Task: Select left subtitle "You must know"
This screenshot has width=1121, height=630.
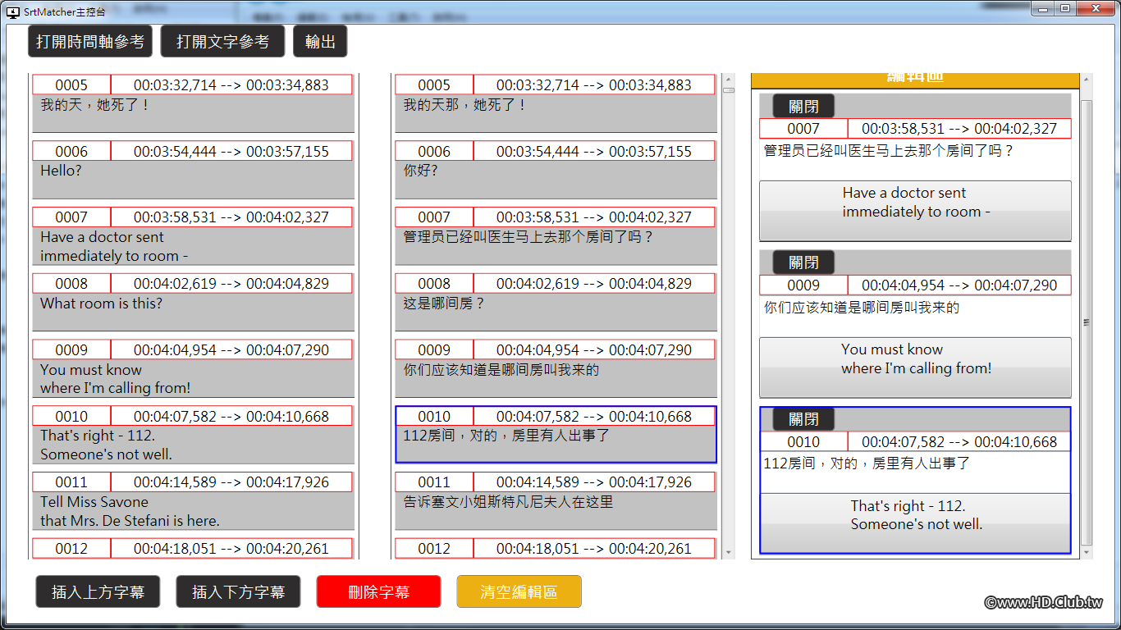Action: [x=193, y=378]
